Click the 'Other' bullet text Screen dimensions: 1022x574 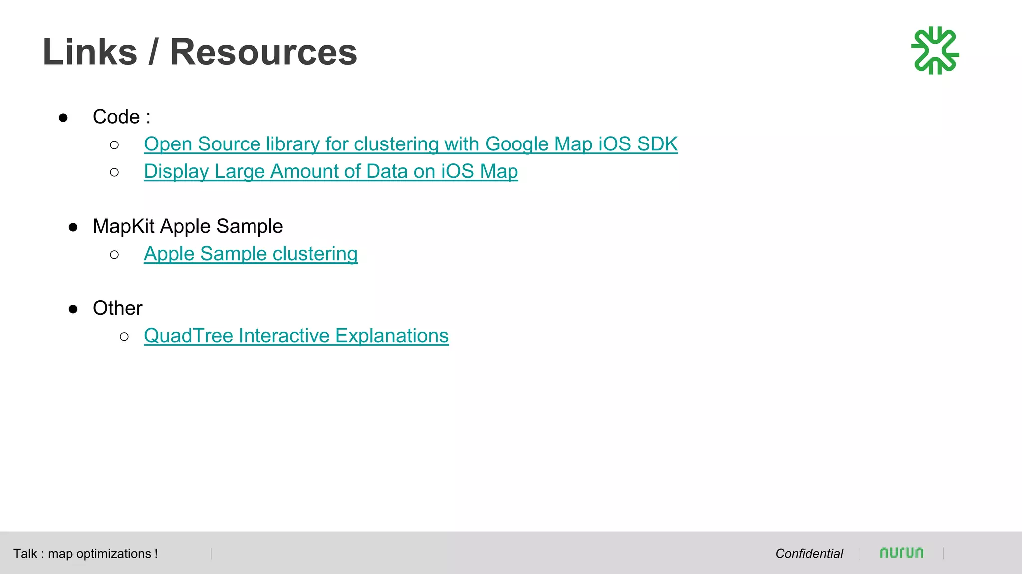click(x=117, y=308)
